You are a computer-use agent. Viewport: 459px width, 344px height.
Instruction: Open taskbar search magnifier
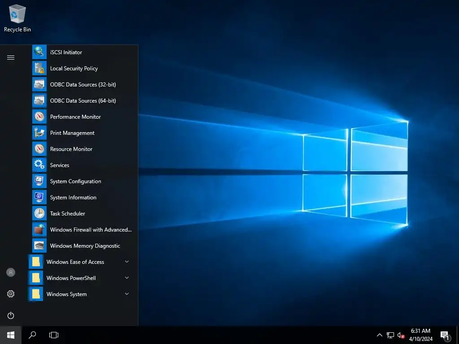click(x=32, y=335)
